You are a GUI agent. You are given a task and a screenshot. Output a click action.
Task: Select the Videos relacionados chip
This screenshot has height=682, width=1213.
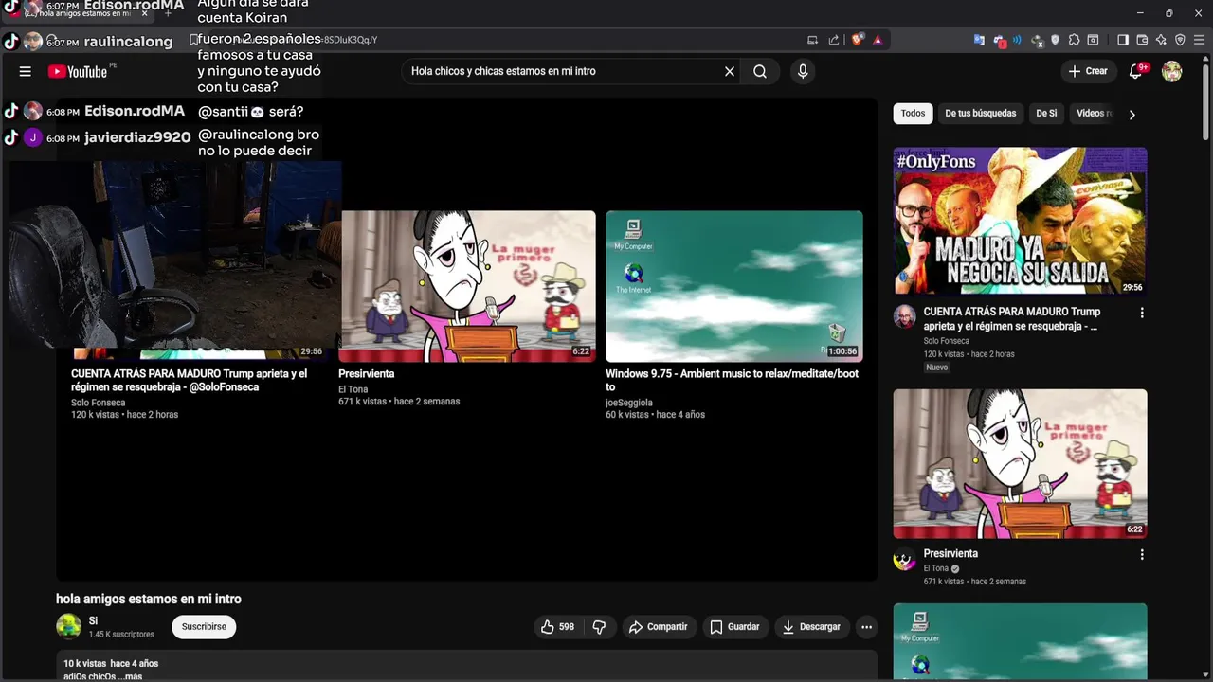pyautogui.click(x=1094, y=113)
